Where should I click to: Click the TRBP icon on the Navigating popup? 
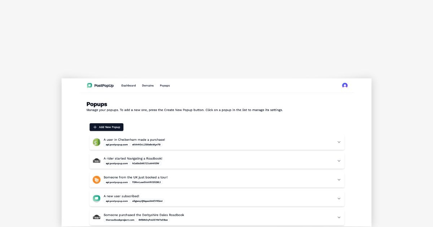point(96,161)
